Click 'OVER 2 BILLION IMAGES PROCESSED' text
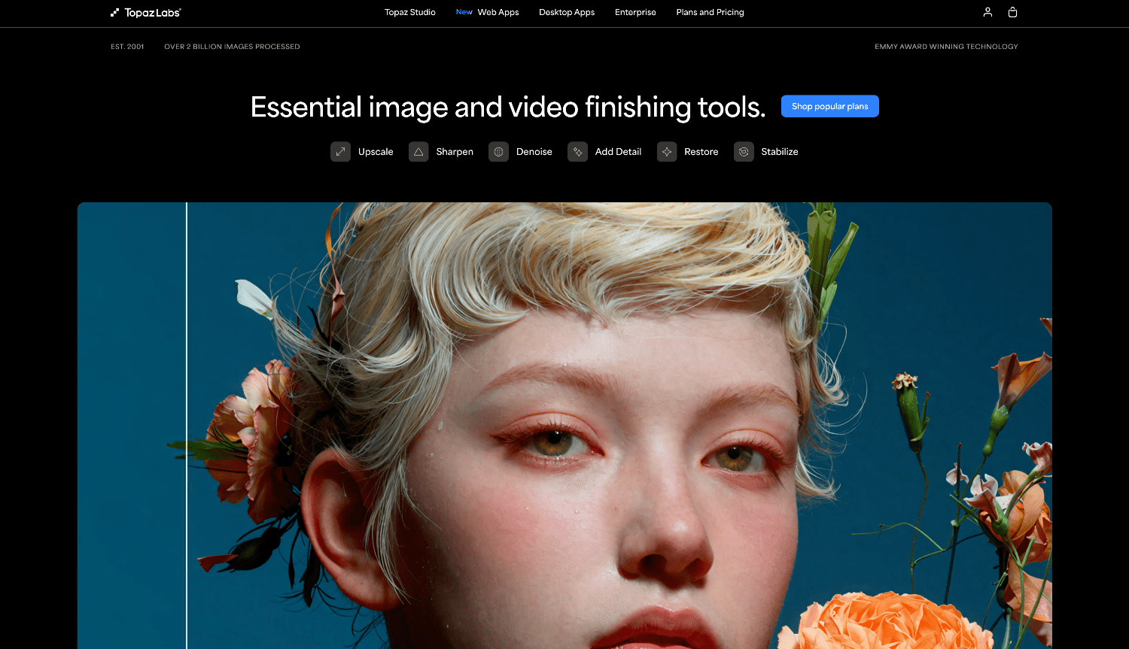The image size is (1129, 649). pos(232,47)
